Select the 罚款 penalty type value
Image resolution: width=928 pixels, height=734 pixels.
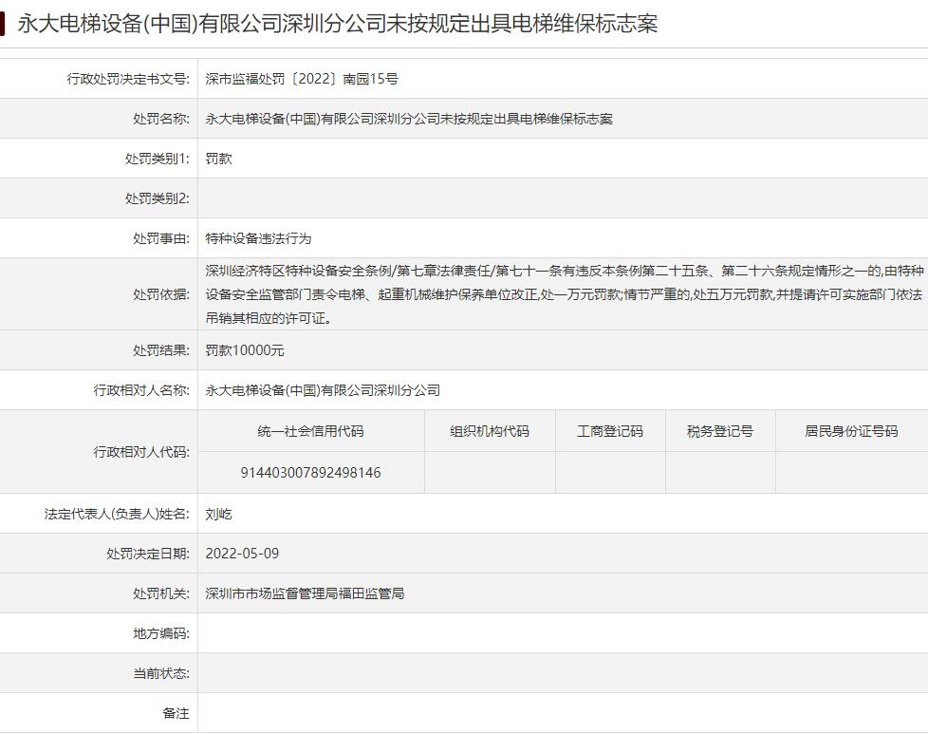[218, 159]
